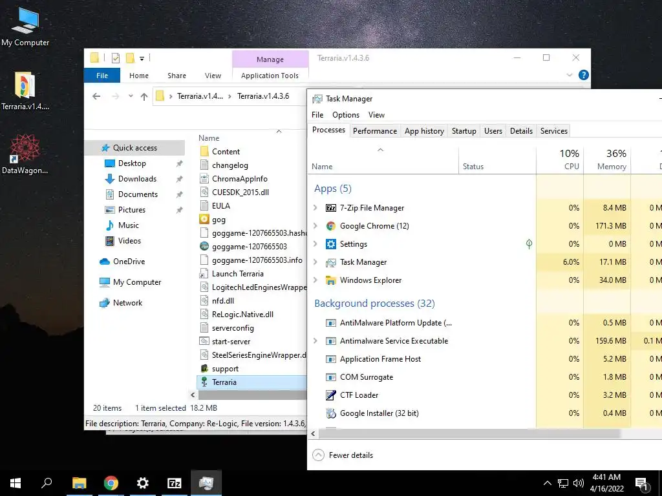Open the Windows Start menu
662x496 pixels.
[16, 483]
